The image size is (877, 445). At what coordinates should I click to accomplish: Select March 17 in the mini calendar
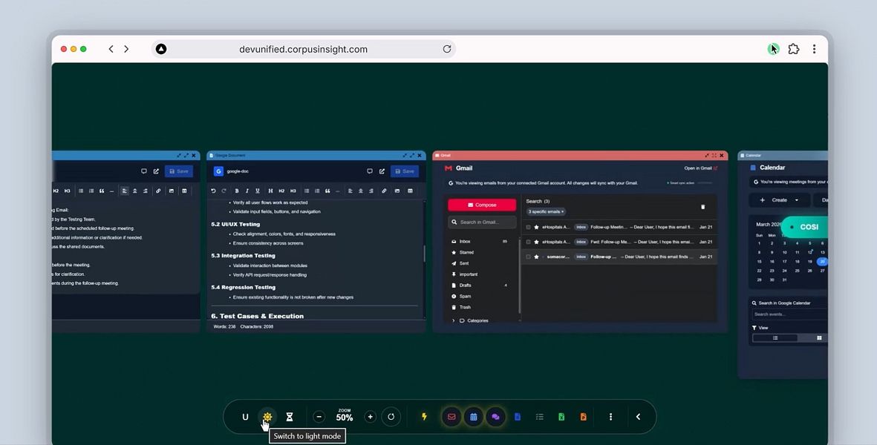(x=785, y=262)
